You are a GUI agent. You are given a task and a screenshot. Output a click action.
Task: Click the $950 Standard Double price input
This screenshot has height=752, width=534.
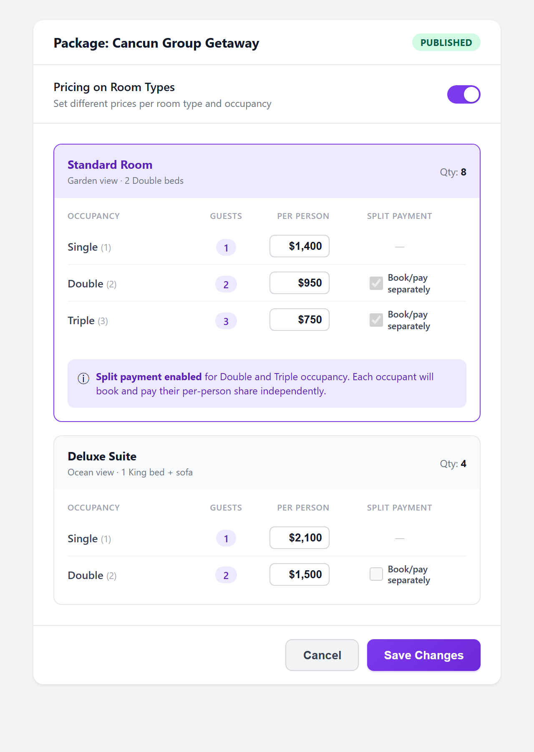(x=299, y=283)
